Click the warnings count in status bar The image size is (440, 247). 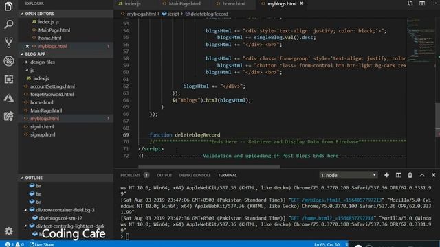(20, 244)
